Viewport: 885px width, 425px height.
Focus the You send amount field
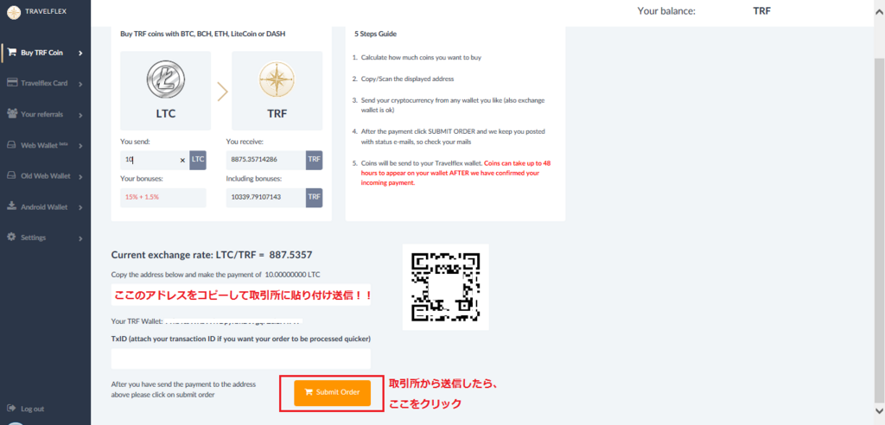(156, 160)
